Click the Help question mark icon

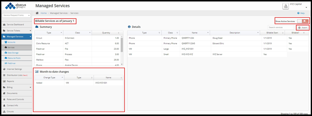pyautogui.click(x=298, y=13)
